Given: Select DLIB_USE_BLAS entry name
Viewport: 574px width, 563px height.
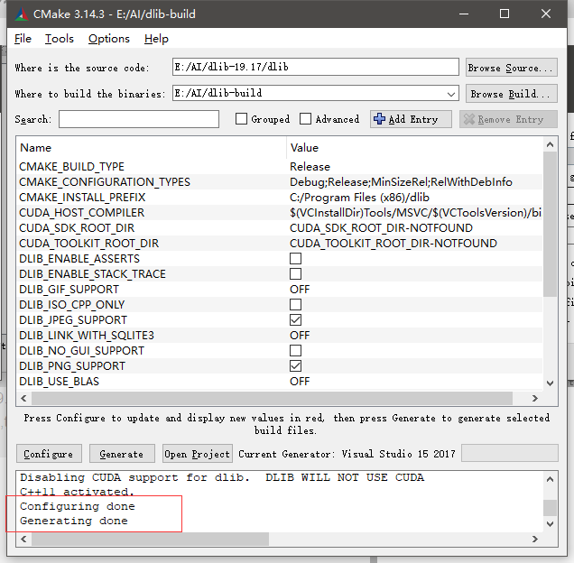Looking at the screenshot, I should [x=59, y=382].
